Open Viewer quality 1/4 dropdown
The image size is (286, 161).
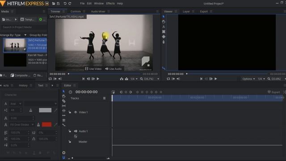[x=261, y=79]
